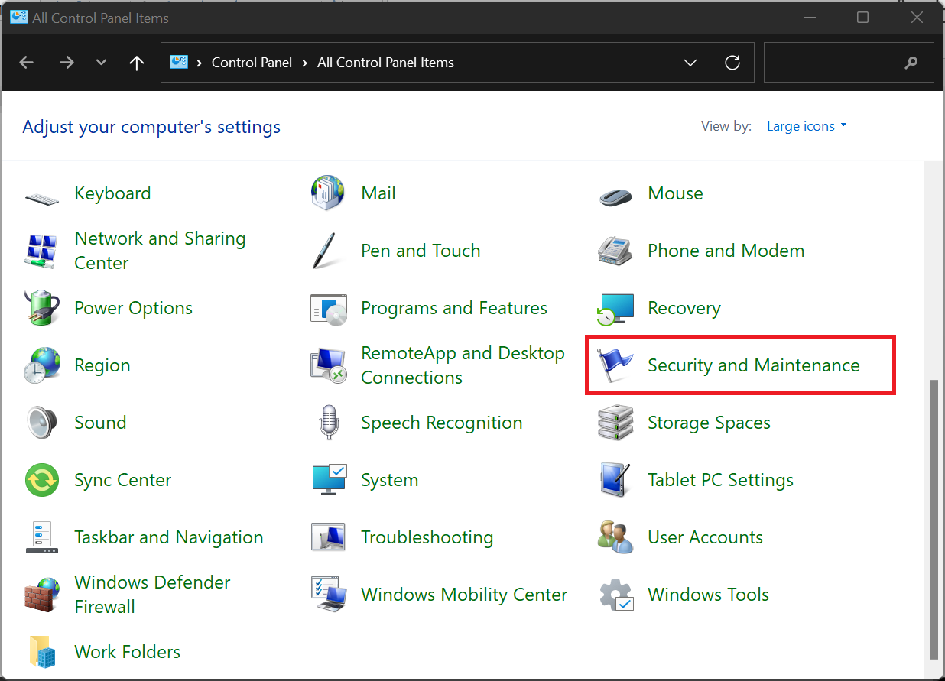
Task: Open the Tablet PC Settings icon
Action: coord(615,480)
